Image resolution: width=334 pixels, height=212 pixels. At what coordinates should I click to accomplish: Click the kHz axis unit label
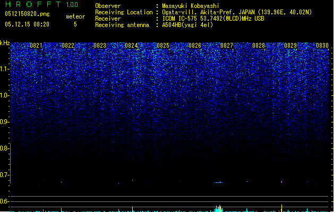[x=5, y=43]
